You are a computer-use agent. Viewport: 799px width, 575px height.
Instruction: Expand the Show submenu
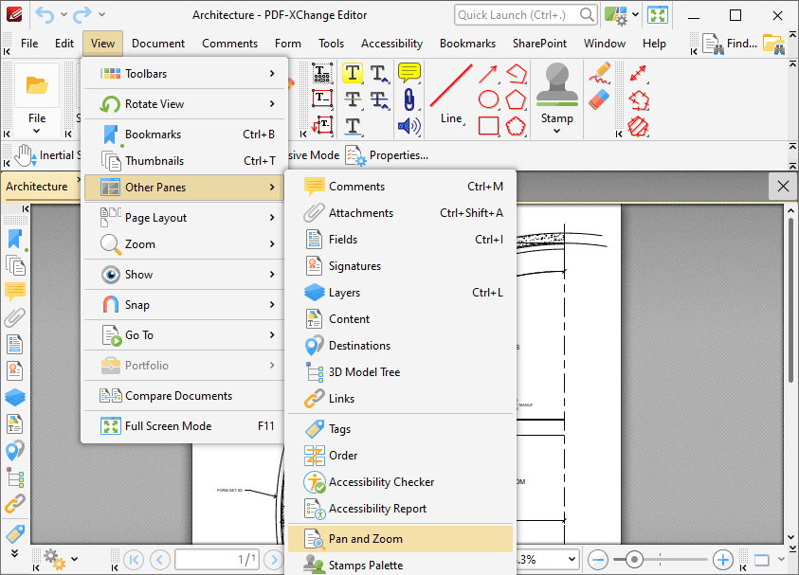184,275
